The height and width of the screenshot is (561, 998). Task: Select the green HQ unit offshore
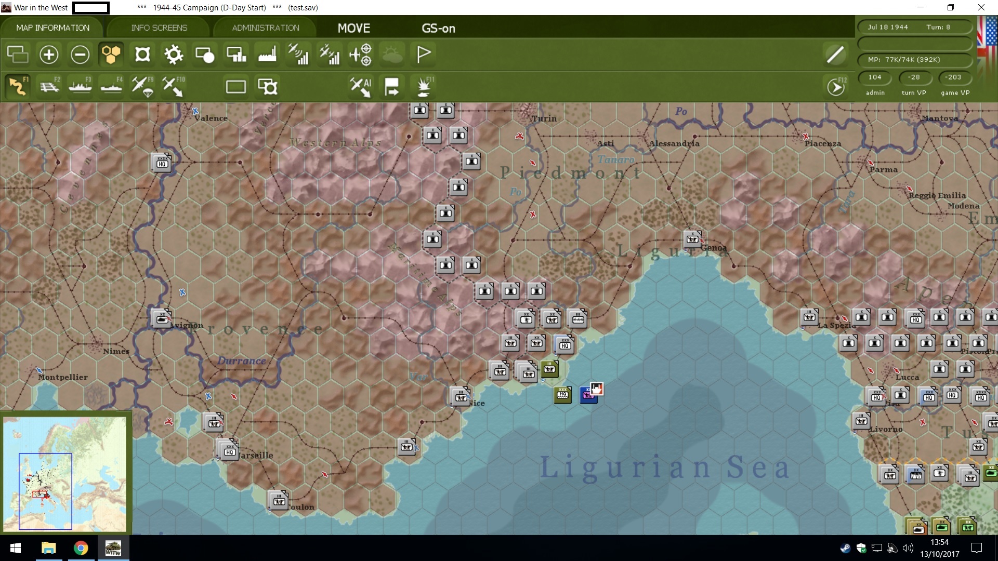562,395
